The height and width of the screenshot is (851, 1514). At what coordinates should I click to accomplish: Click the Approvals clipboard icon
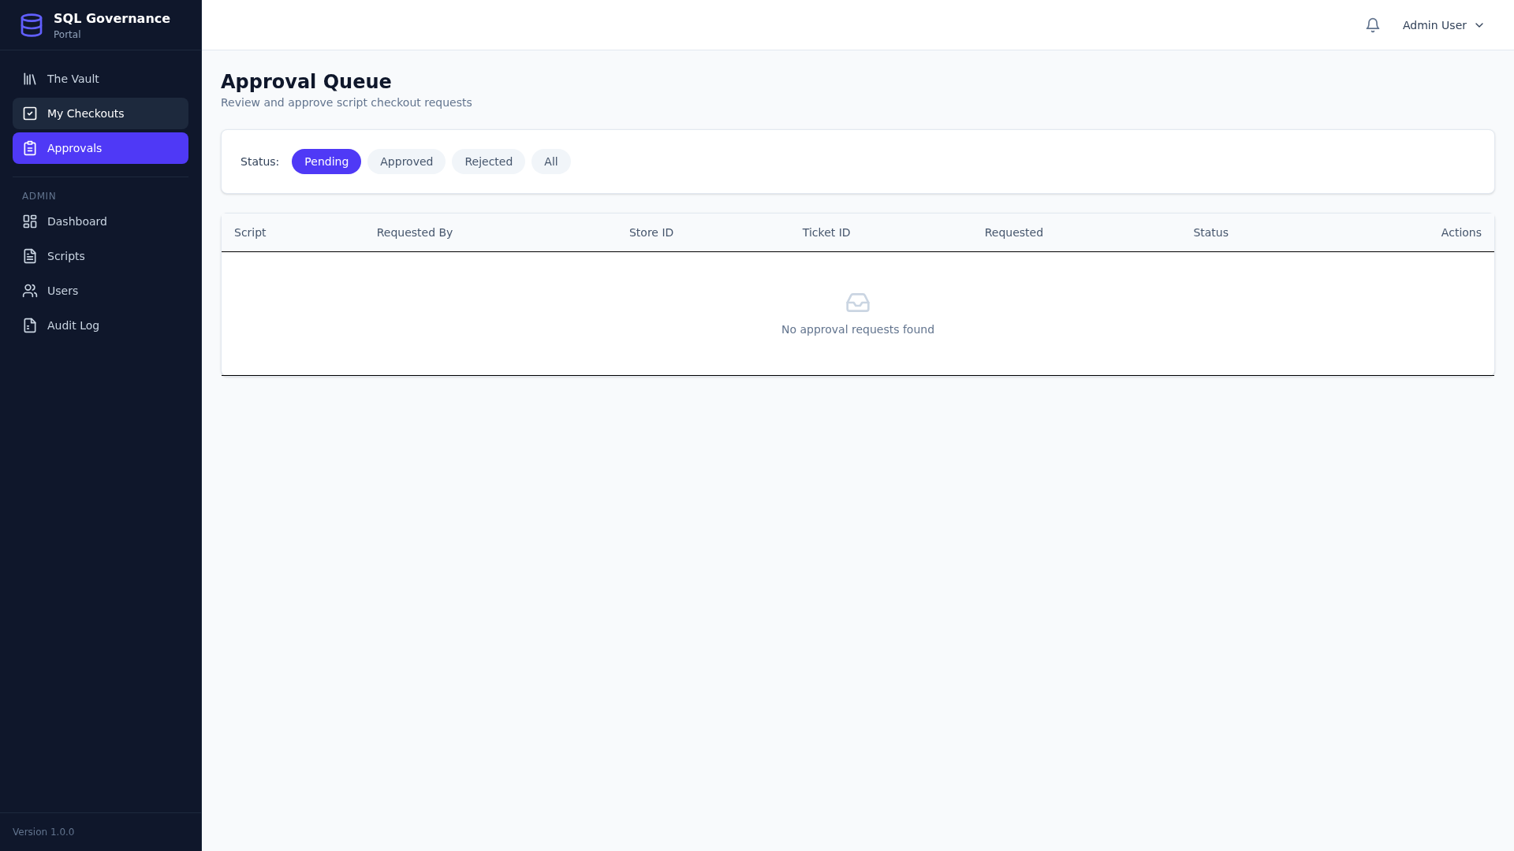pyautogui.click(x=30, y=148)
